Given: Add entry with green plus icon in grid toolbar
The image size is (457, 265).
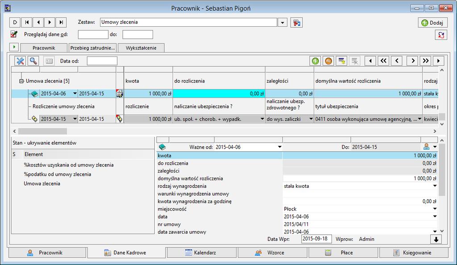Looking at the screenshot, I should click(x=315, y=61).
